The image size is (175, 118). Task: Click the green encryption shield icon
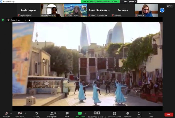coord(3,20)
